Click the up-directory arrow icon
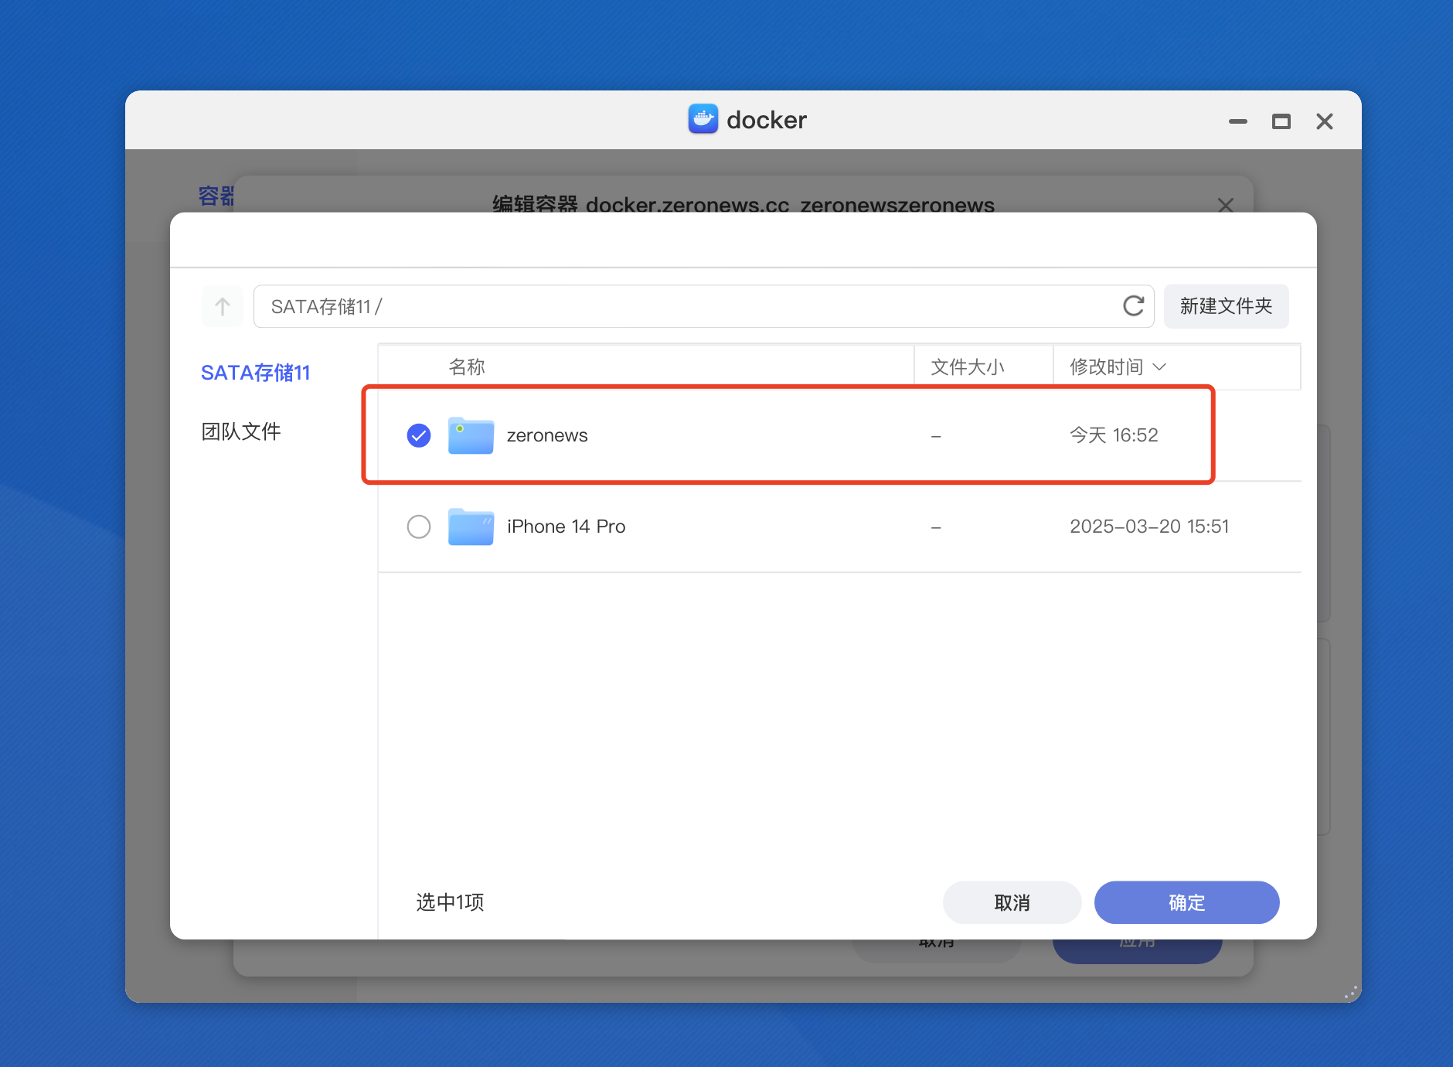The height and width of the screenshot is (1067, 1453). click(223, 306)
